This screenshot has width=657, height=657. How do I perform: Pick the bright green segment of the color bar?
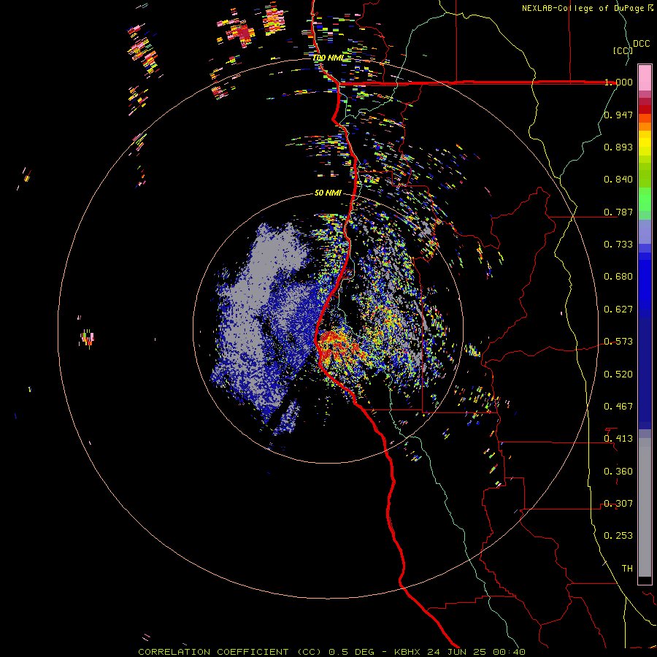click(x=645, y=199)
